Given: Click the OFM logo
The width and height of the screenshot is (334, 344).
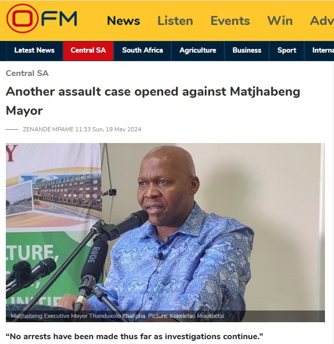Looking at the screenshot, I should [x=41, y=19].
